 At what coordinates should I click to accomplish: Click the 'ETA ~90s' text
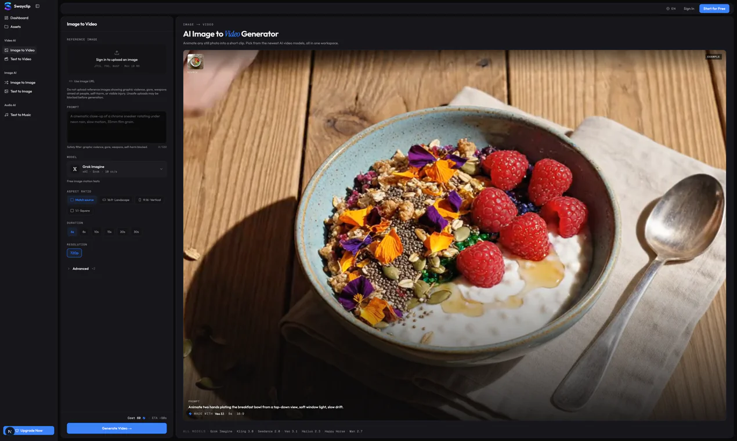159,418
